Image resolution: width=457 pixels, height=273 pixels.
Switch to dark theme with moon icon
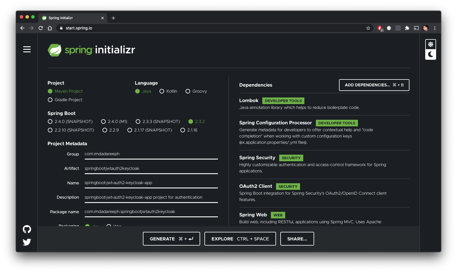click(x=430, y=54)
